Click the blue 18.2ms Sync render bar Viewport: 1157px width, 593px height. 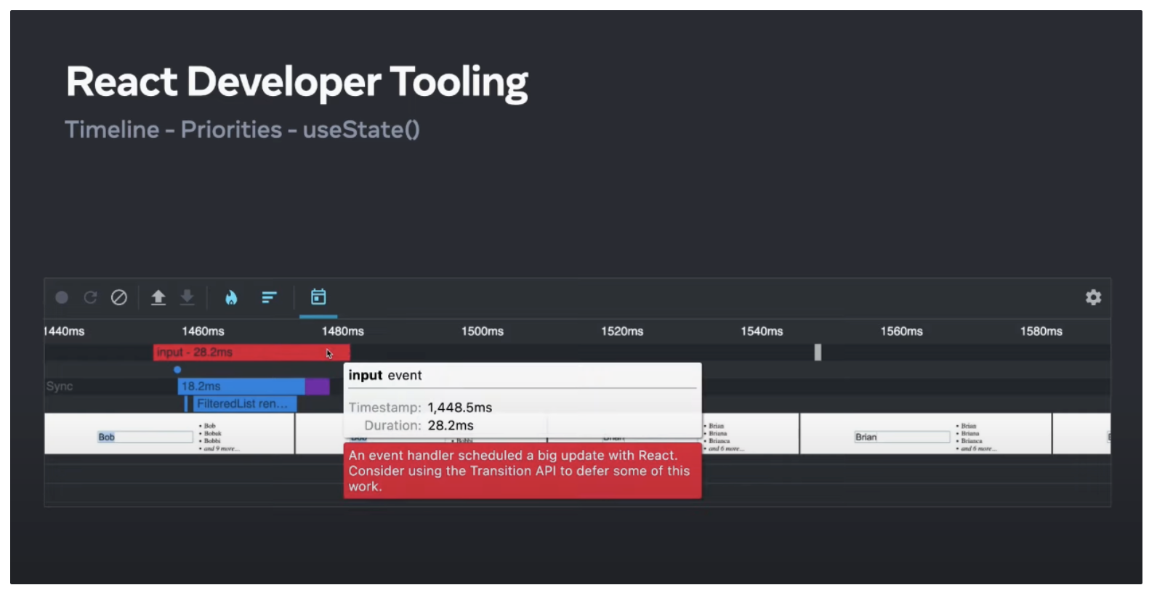coord(241,386)
